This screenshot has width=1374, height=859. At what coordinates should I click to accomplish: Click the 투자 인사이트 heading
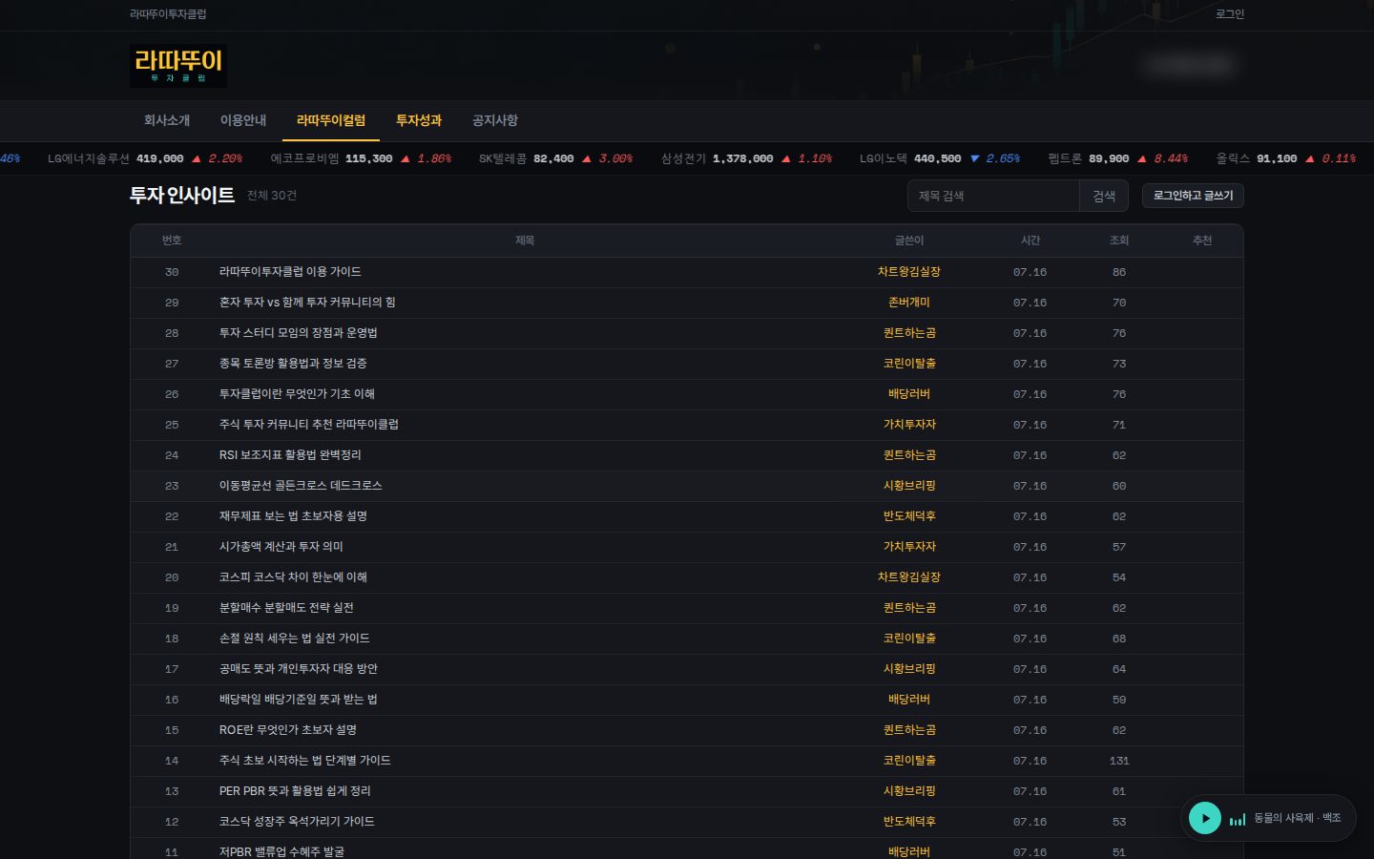(x=182, y=196)
